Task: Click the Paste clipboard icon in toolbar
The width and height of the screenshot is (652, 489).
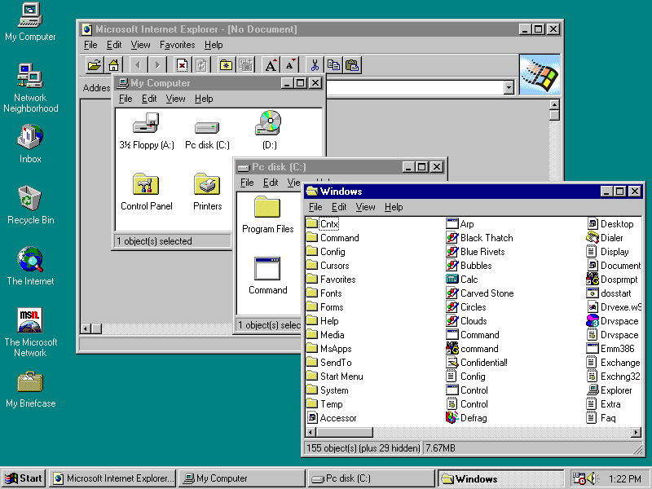Action: tap(352, 65)
